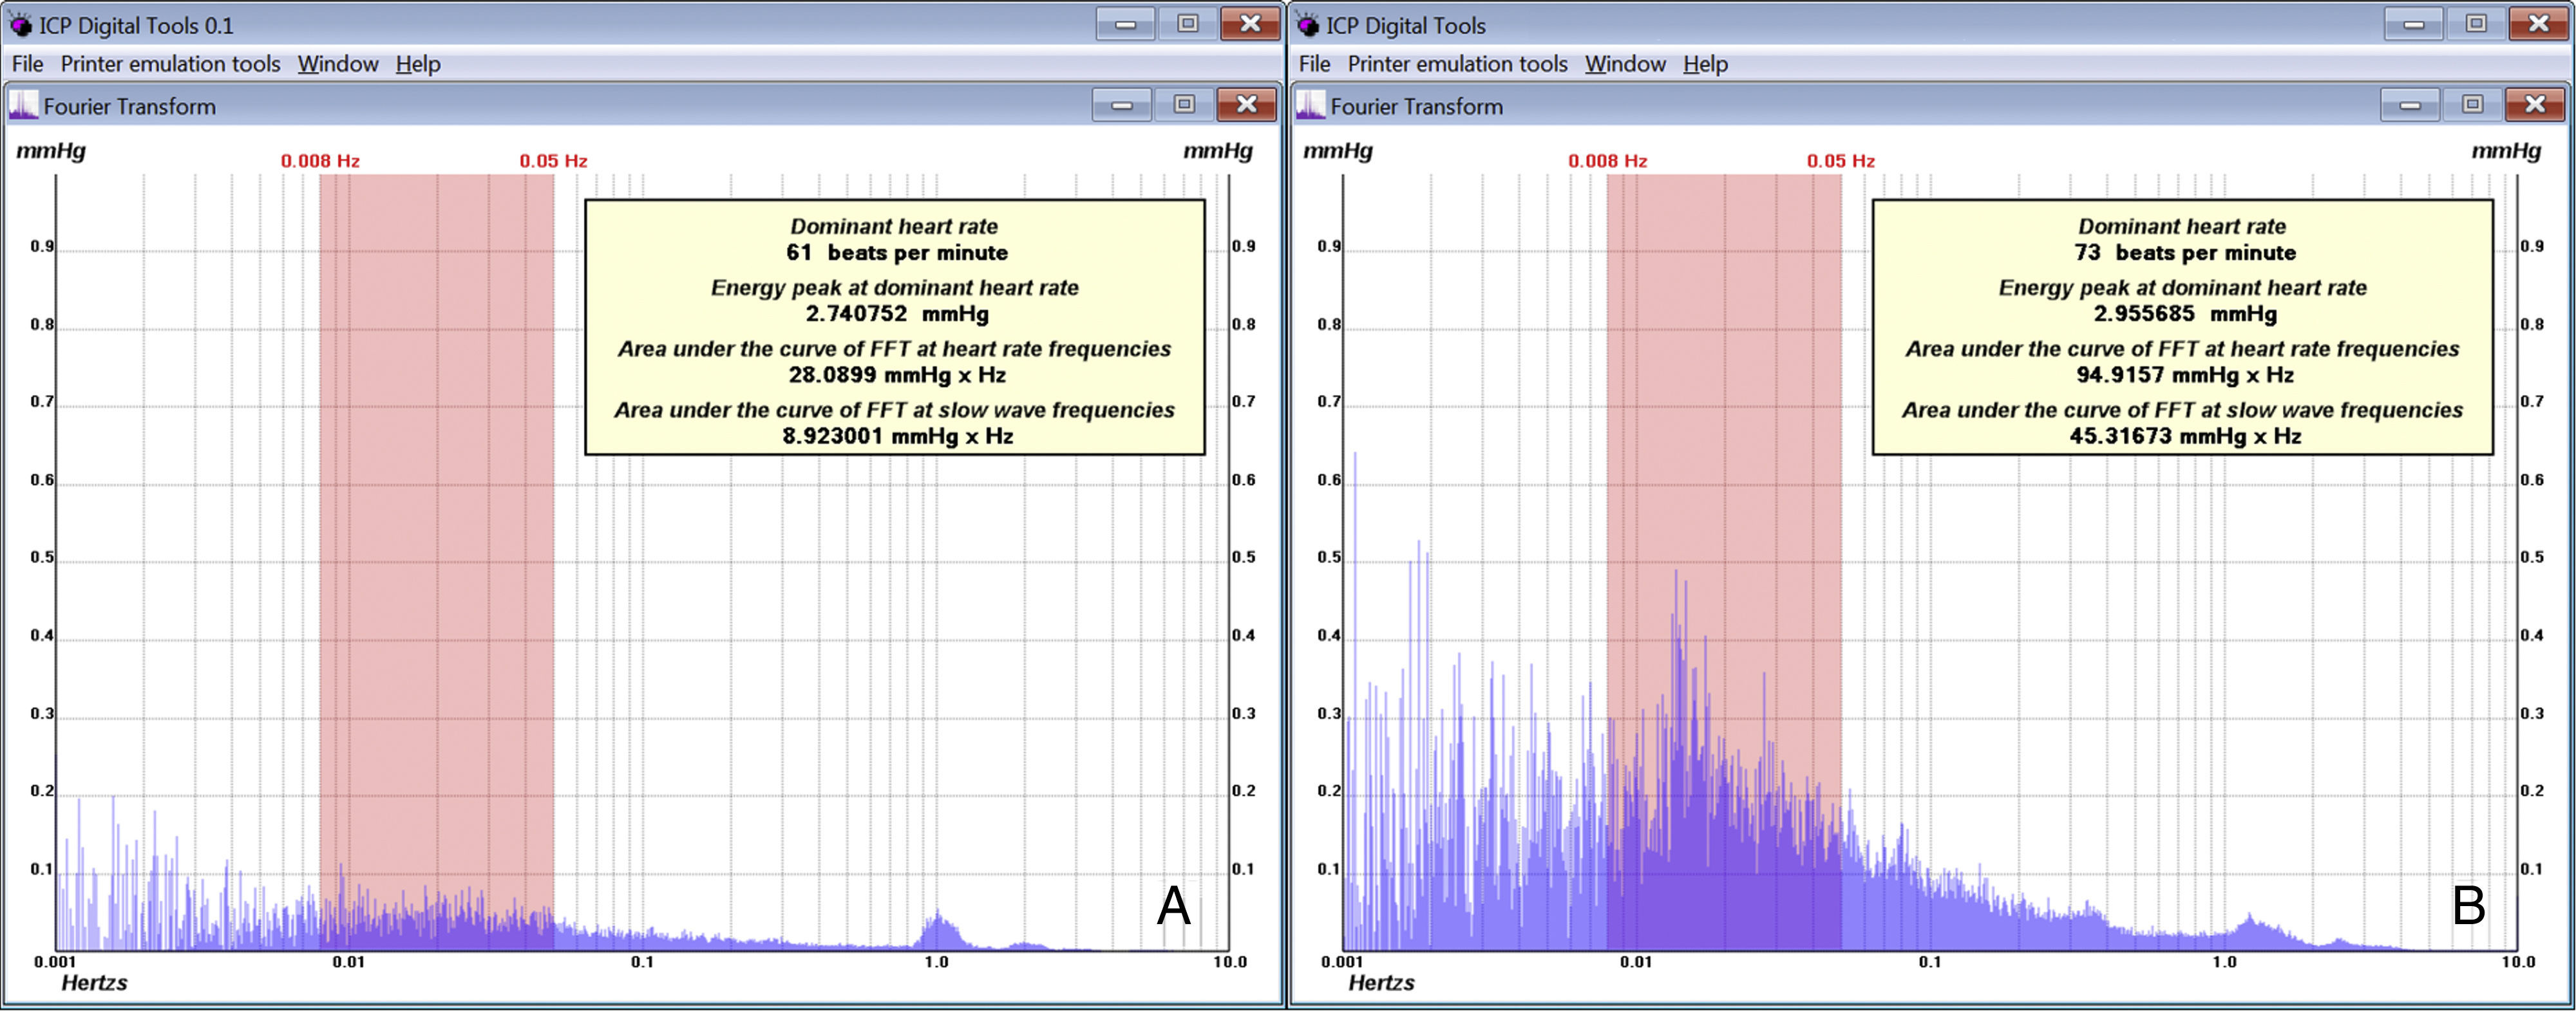Close left Fourier Transform subwindow

1247,105
